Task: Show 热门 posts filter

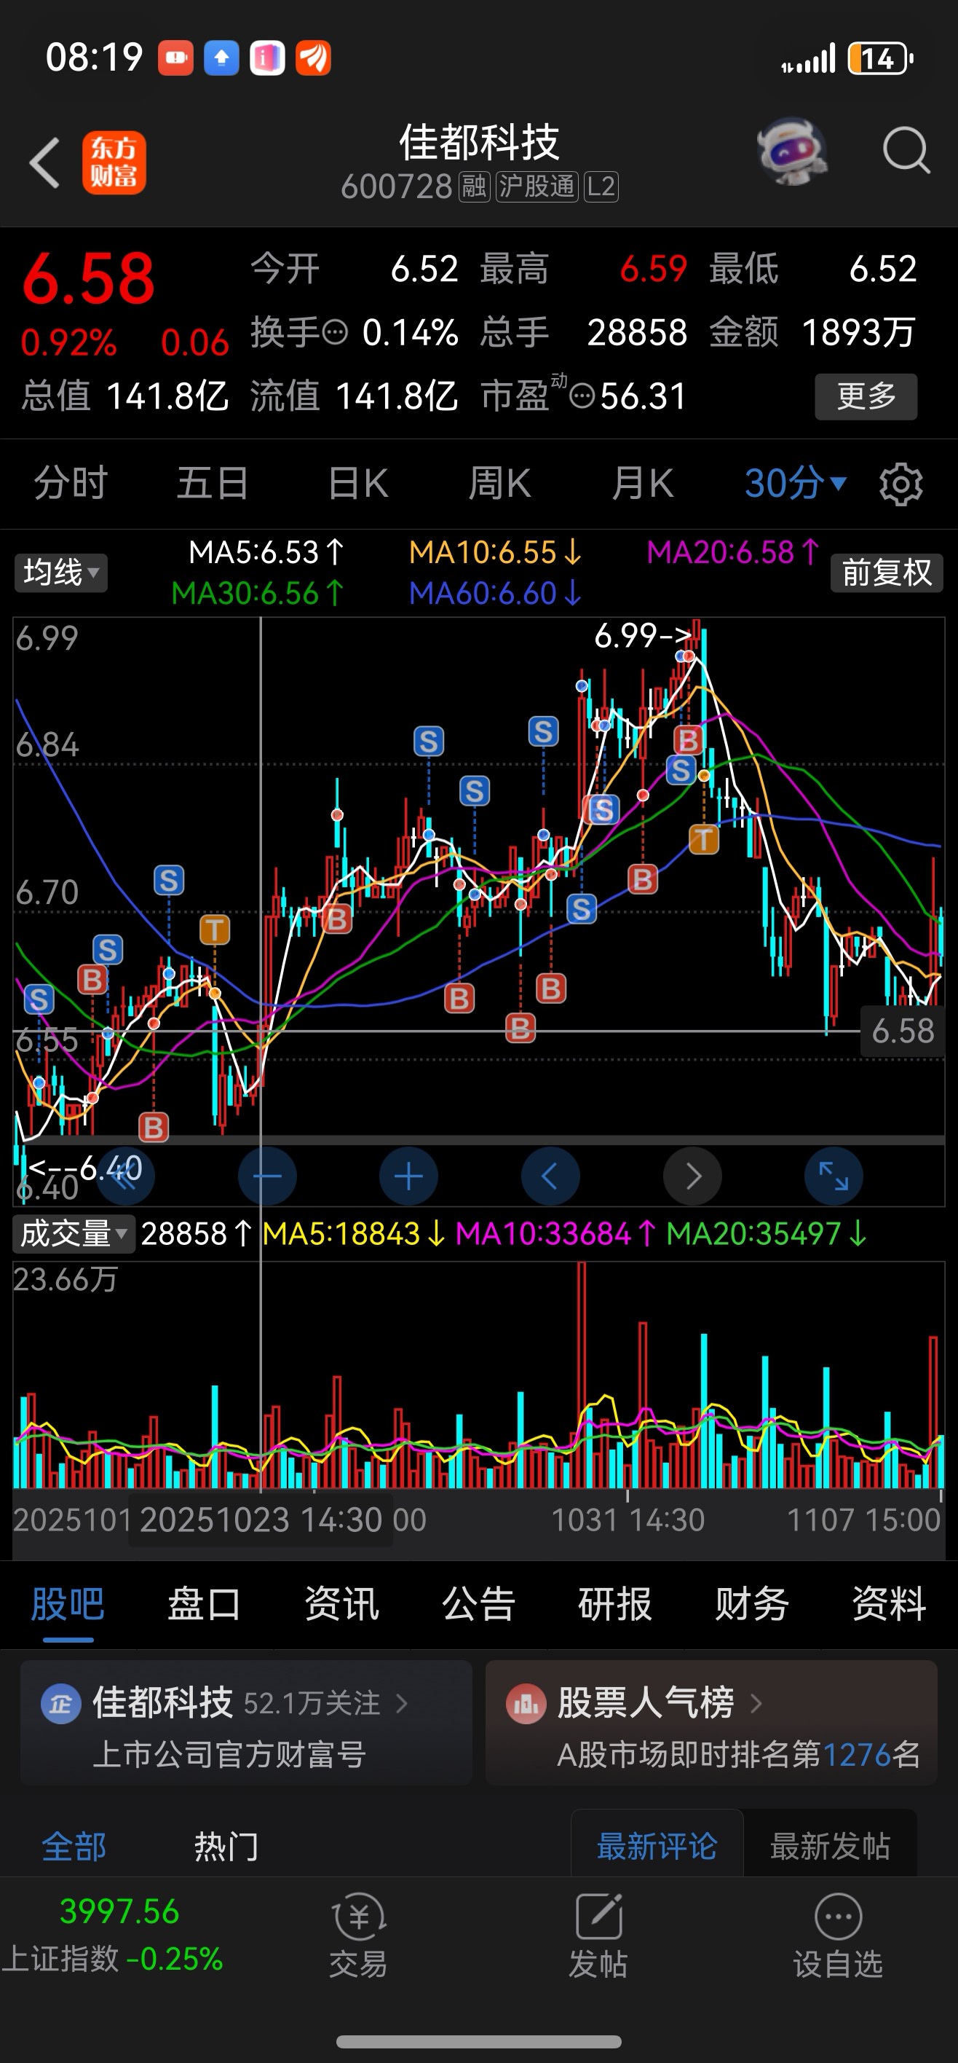Action: 226,1847
